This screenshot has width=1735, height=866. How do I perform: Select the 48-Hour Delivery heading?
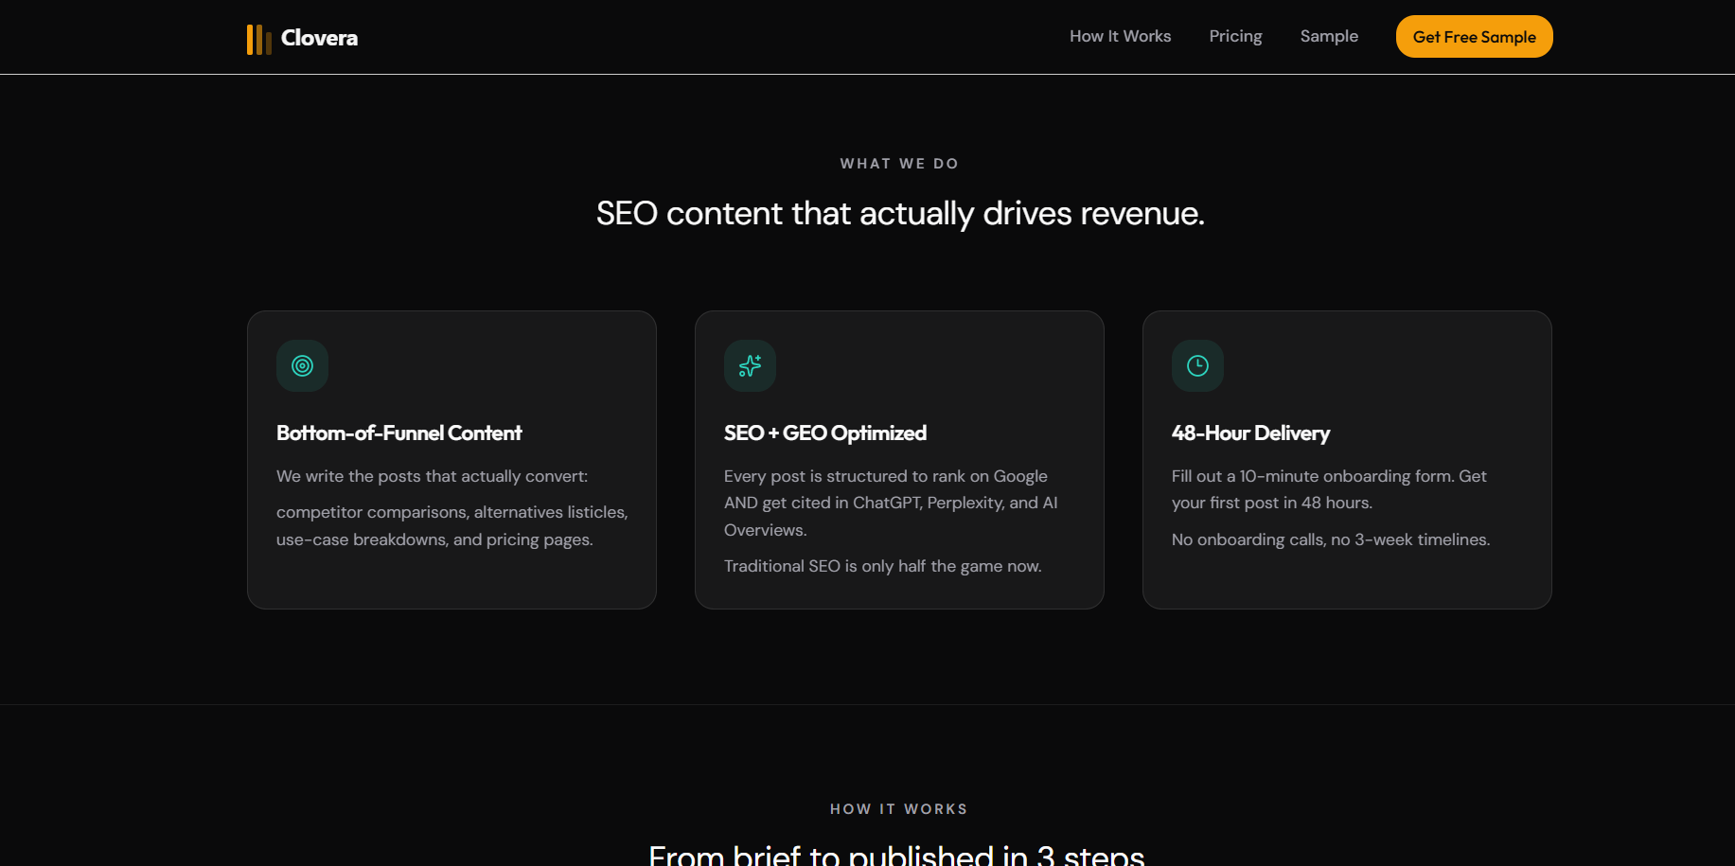(1250, 433)
